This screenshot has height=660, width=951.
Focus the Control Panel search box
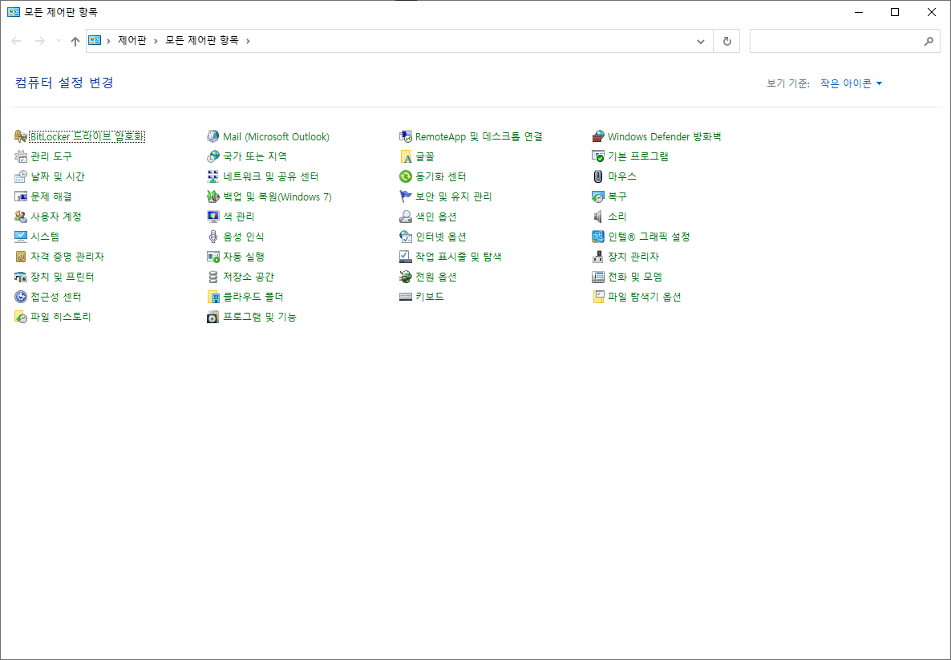[x=845, y=41]
